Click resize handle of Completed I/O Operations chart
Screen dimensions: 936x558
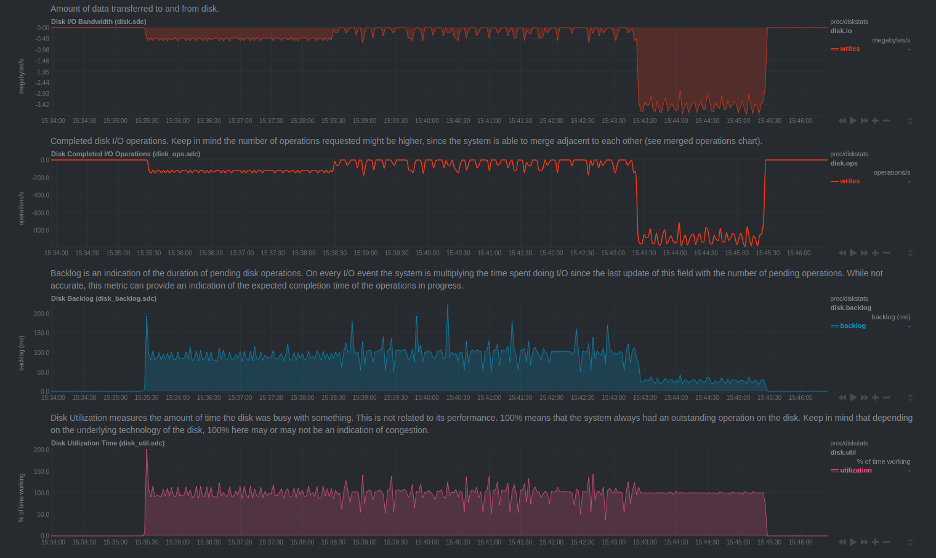click(910, 253)
